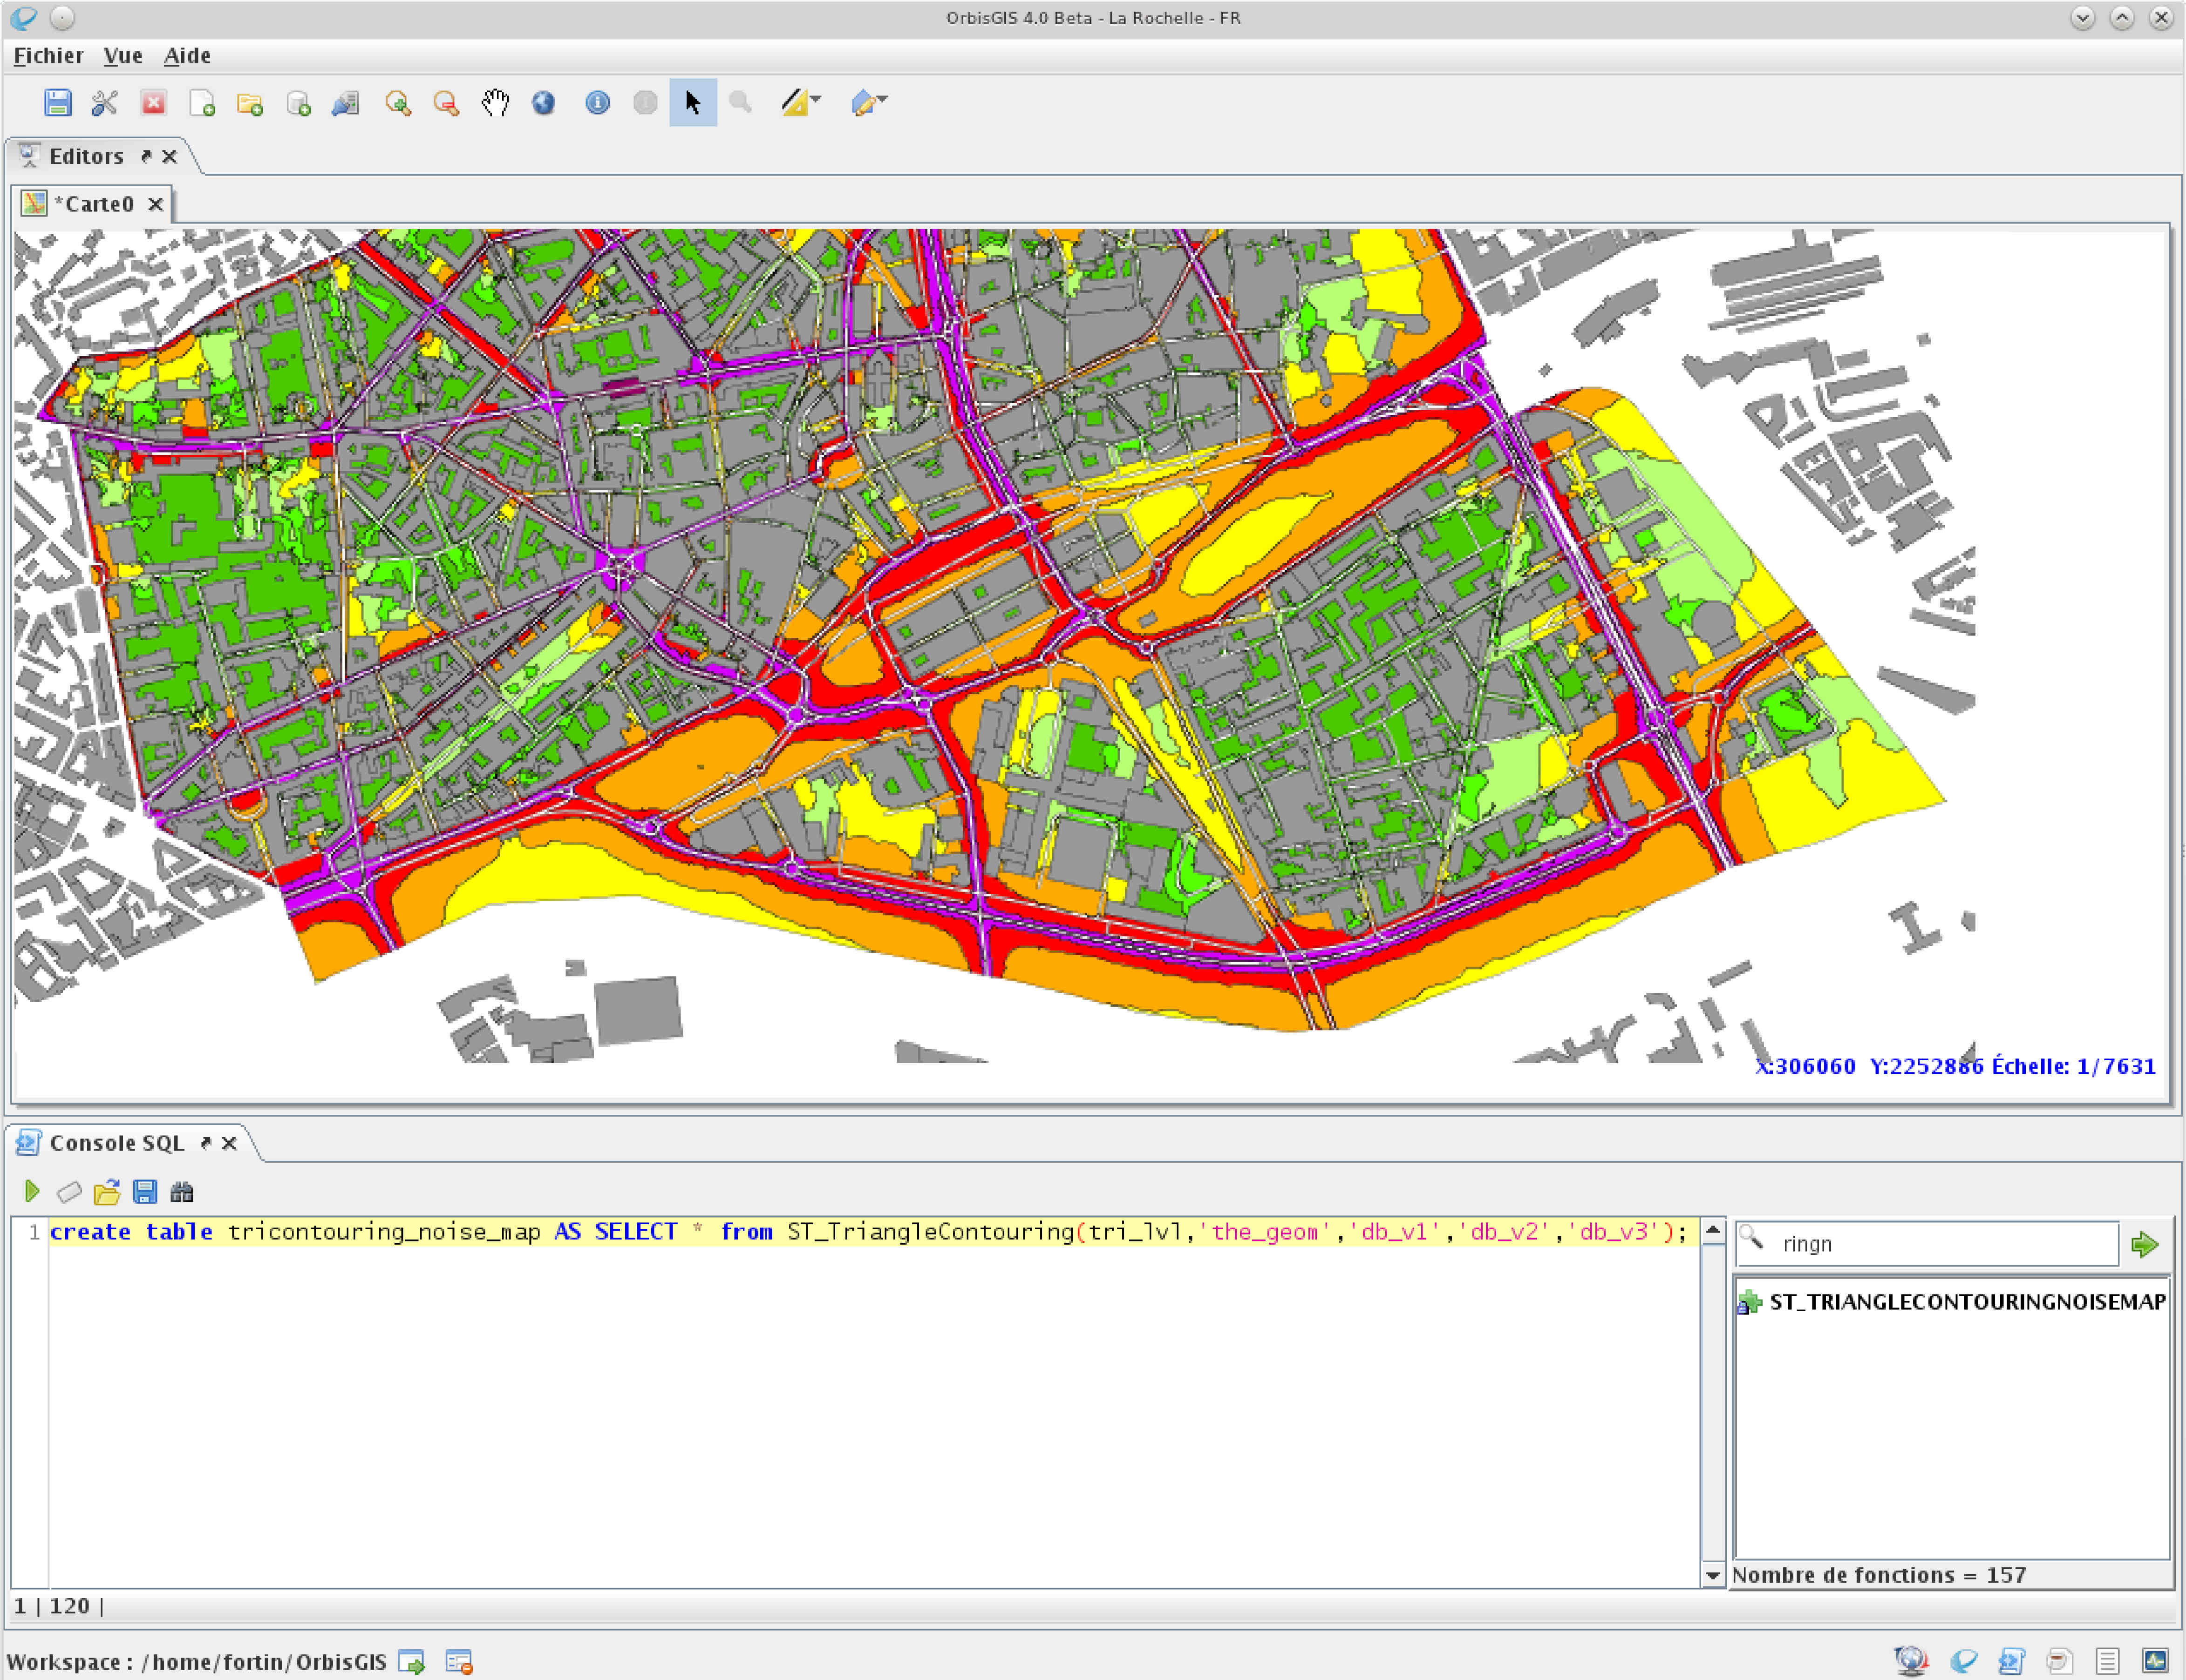Click the red X delete icon in toolbar
2186x1680 pixels.
(153, 102)
